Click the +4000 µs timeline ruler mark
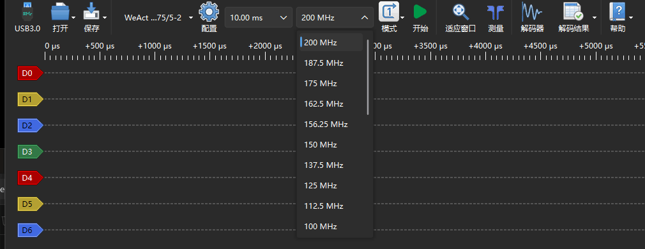Image resolution: width=645 pixels, height=249 pixels. coord(486,46)
